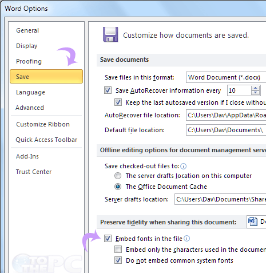The image size is (266, 273).
Task: Increase AutoRecover minutes with up arrow
Action: (255, 88)
